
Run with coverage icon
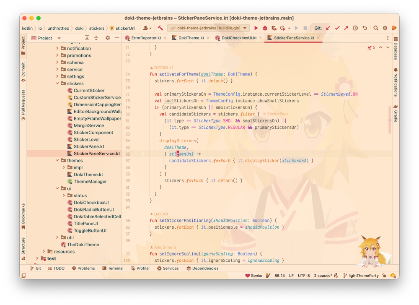(x=274, y=28)
